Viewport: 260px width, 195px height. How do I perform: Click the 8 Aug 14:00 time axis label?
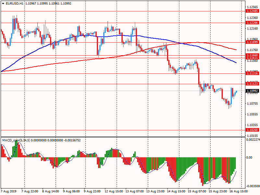tap(51, 191)
